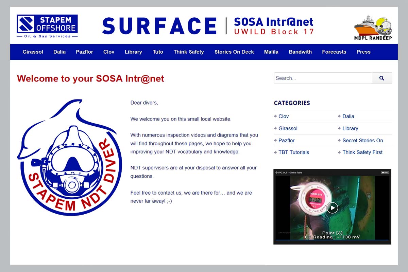Screen dimensions: 408x272
Task: Open the Dalia category link
Action: 348,116
